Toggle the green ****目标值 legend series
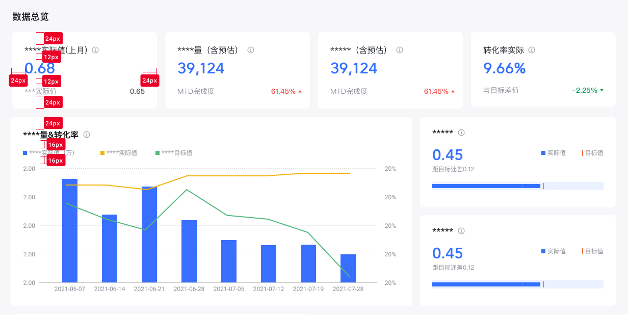This screenshot has width=628, height=315. tap(174, 153)
